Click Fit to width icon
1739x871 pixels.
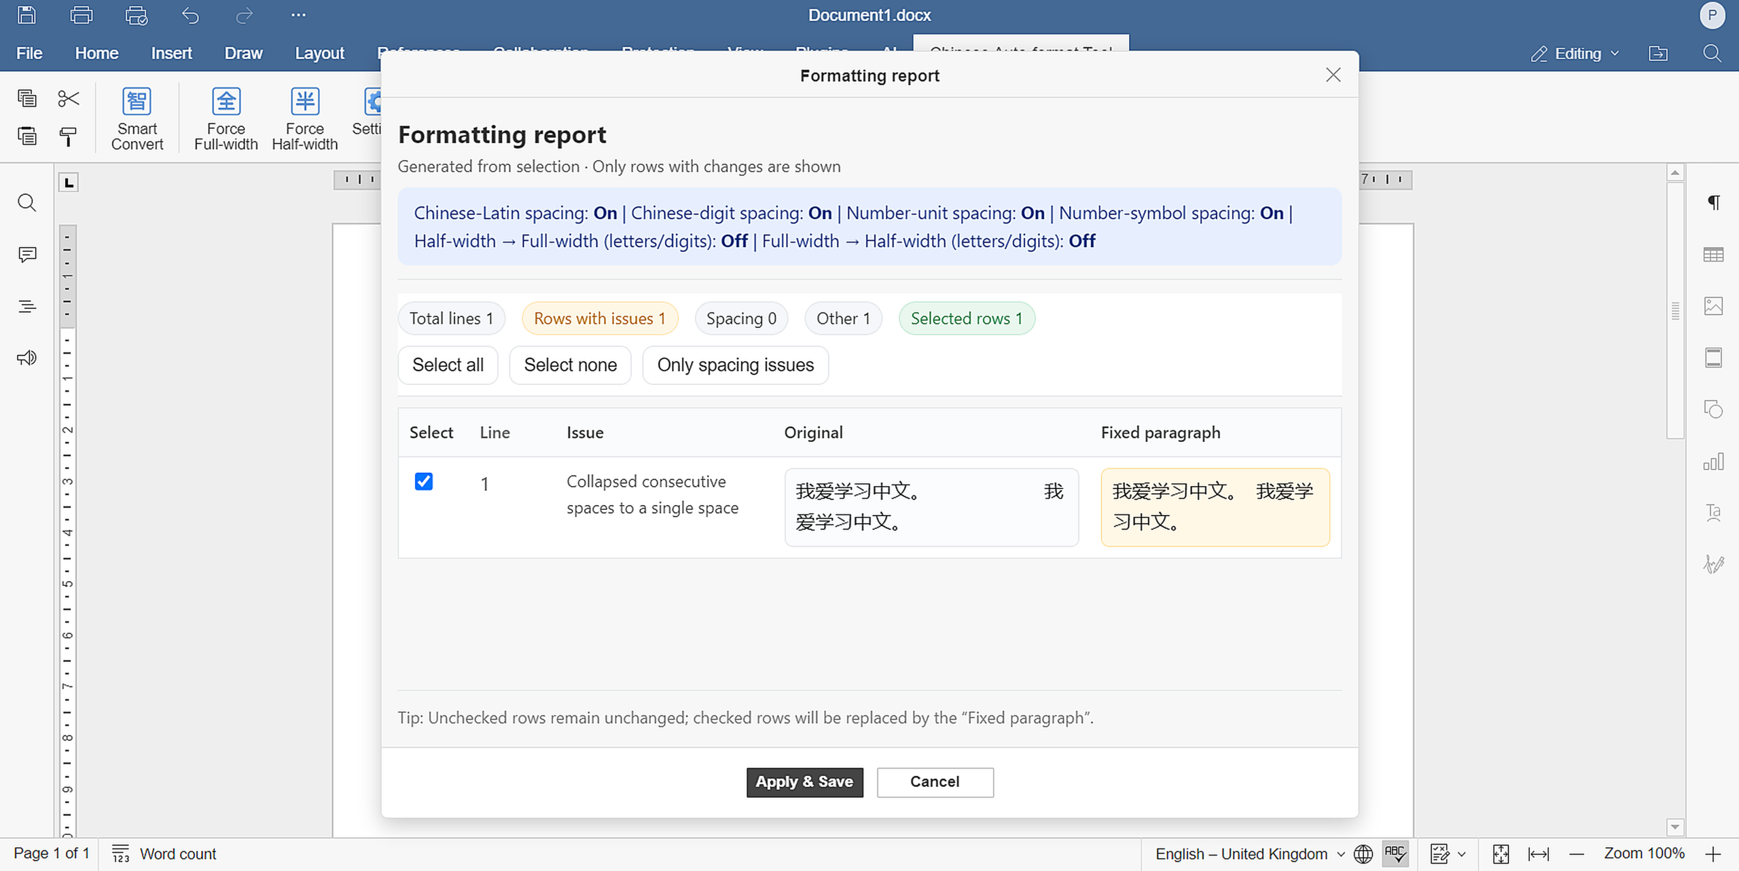tap(1539, 853)
